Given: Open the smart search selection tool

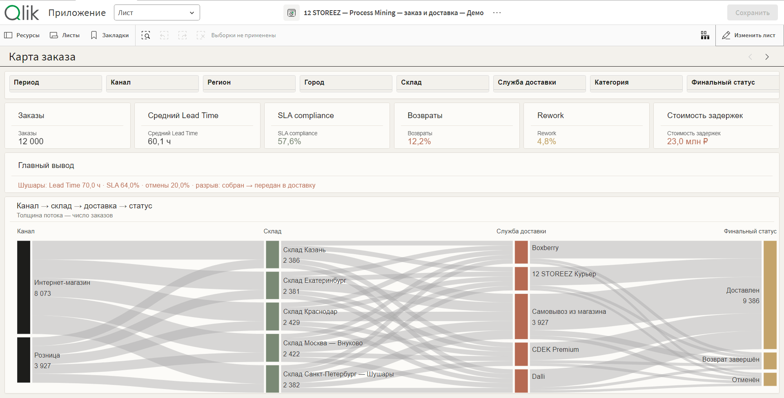Looking at the screenshot, I should click(x=146, y=36).
